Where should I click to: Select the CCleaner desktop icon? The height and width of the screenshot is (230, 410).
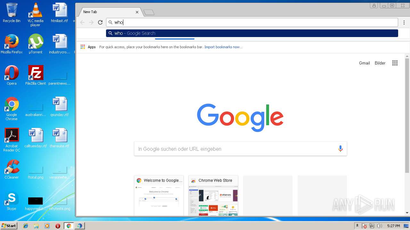click(x=12, y=169)
